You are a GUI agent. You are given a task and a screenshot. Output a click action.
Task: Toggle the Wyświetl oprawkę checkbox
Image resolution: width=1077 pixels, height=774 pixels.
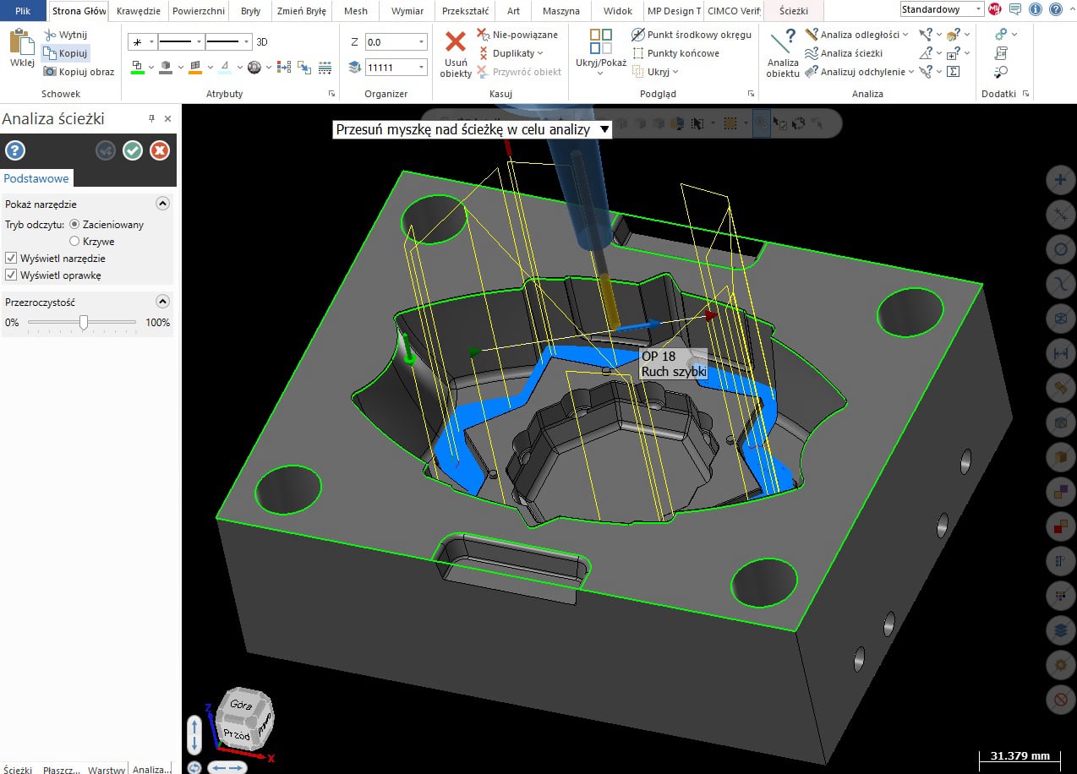point(11,275)
